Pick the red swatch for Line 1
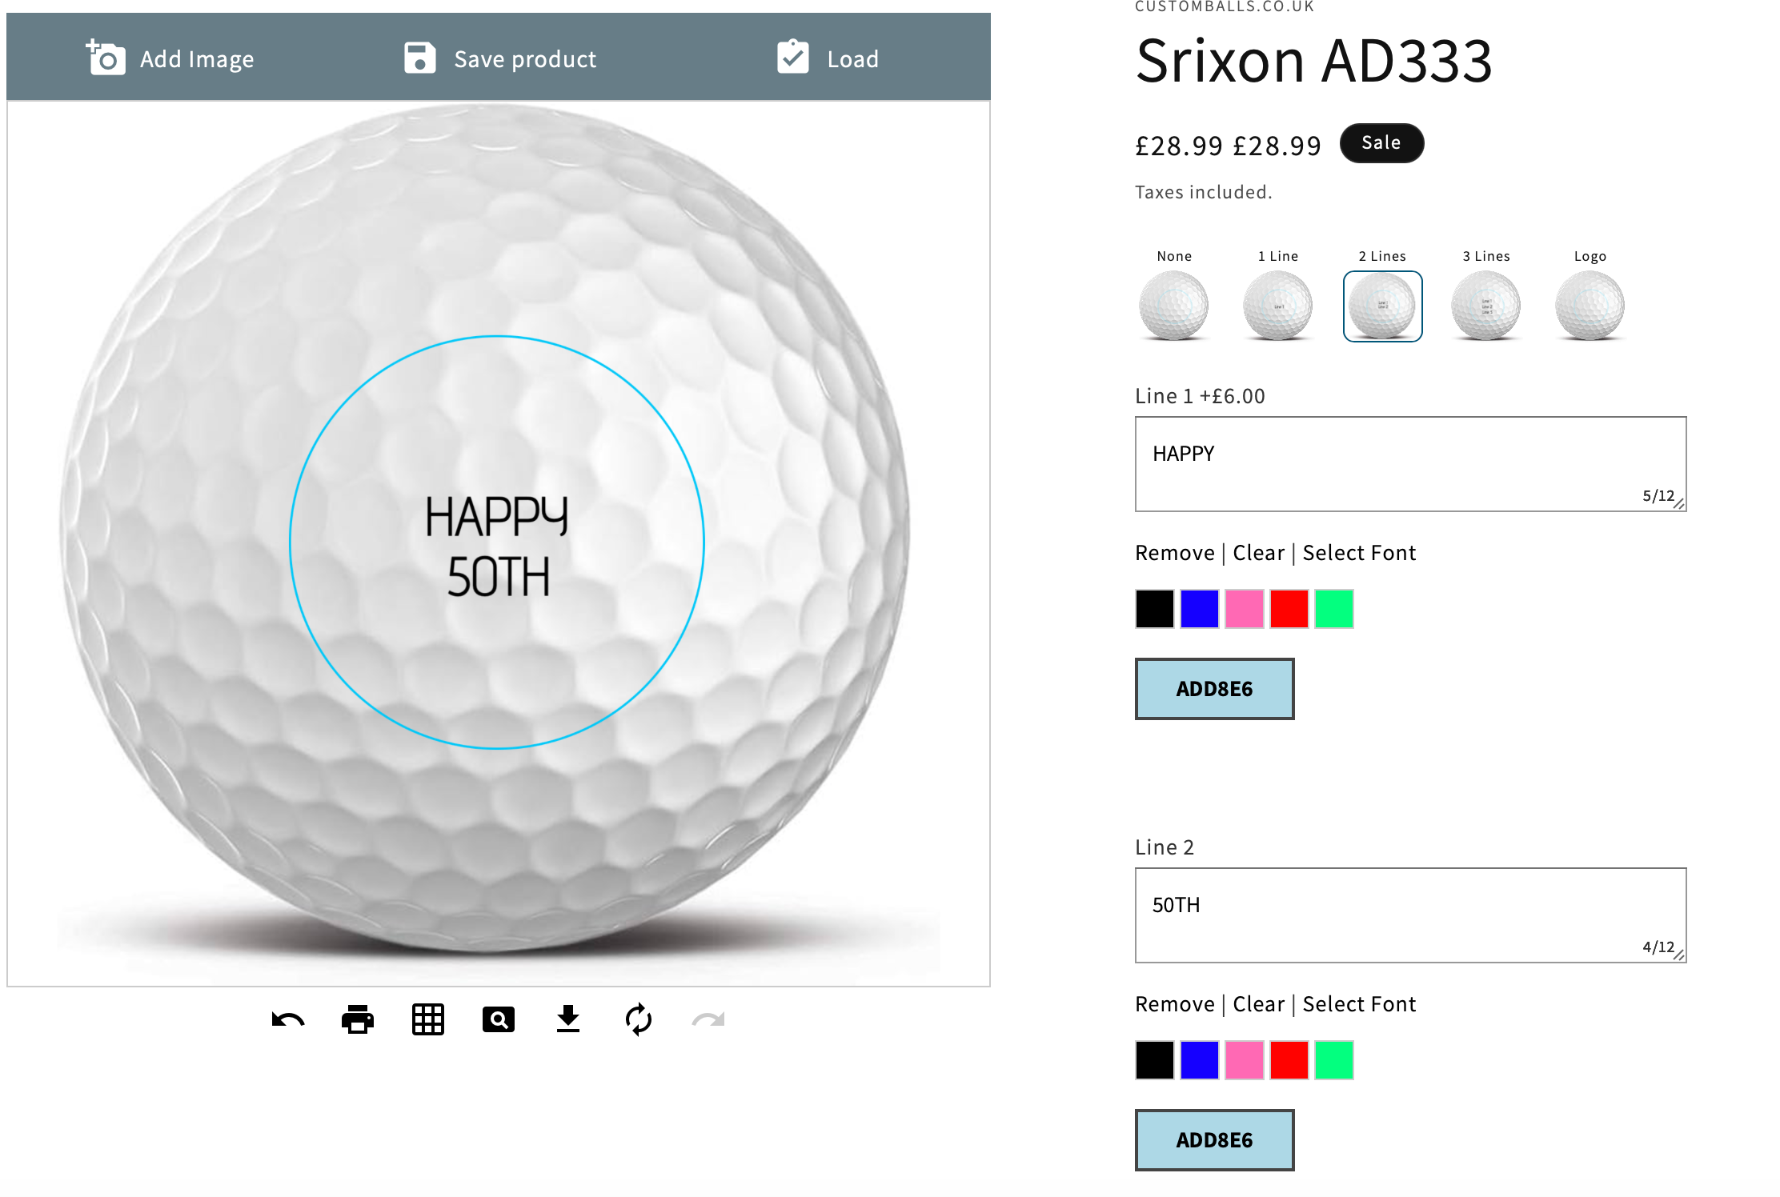The height and width of the screenshot is (1197, 1780). coord(1289,609)
